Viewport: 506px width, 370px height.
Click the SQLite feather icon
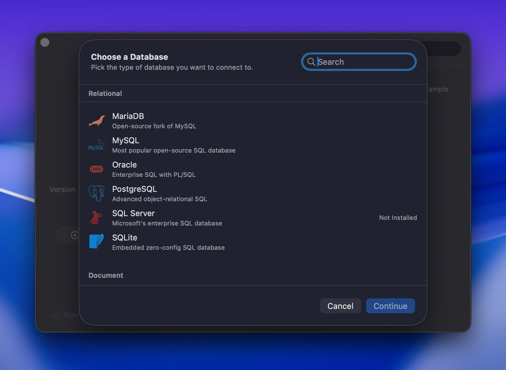97,242
